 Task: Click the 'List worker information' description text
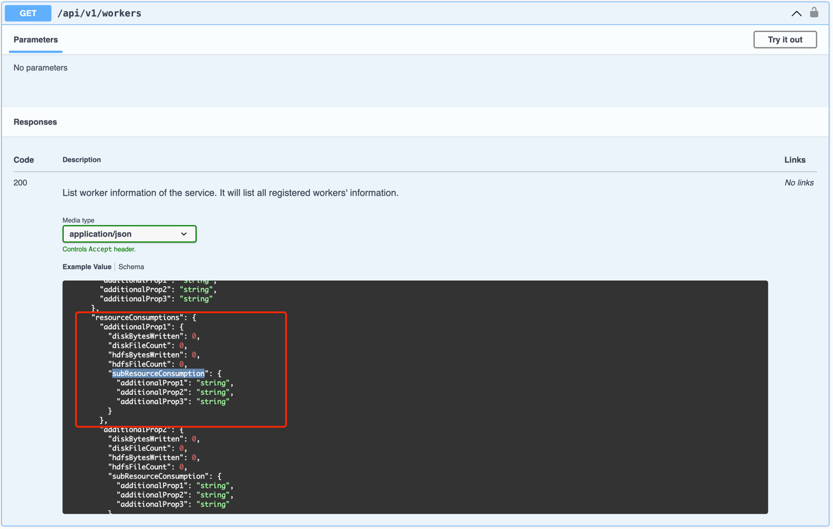(x=230, y=193)
